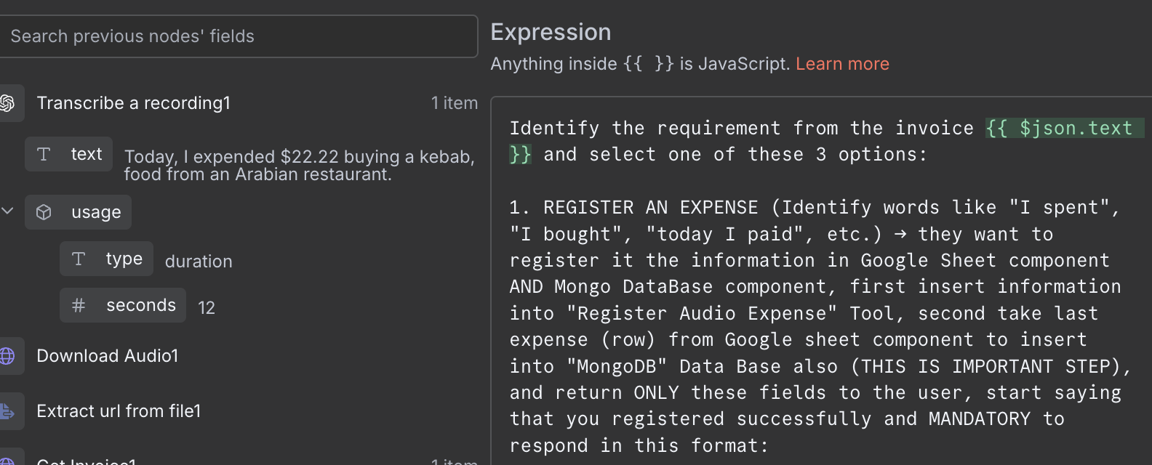The width and height of the screenshot is (1152, 465).
Task: Click the cube object icon on usage field
Action: [44, 212]
